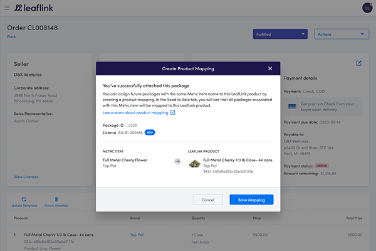Click the Total Price column header

pos(354,218)
